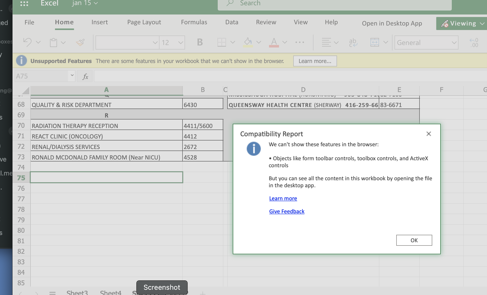Image resolution: width=487 pixels, height=295 pixels.
Task: Switch to the Page Layout tab
Action: [x=144, y=22]
